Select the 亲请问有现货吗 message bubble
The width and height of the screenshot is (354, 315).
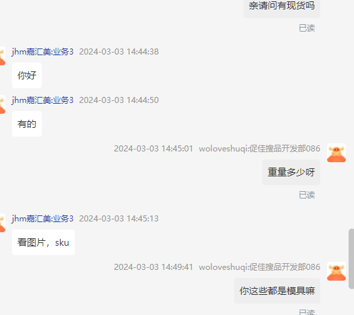tap(282, 7)
